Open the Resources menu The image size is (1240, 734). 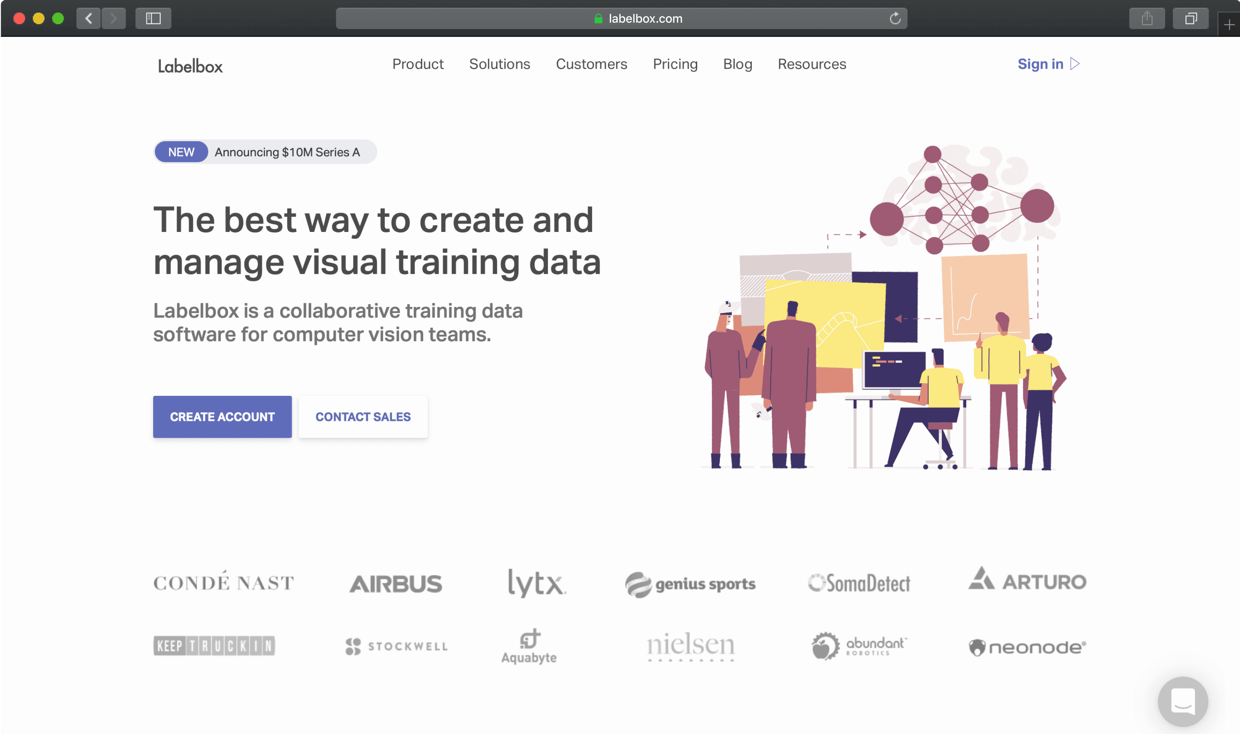tap(812, 64)
